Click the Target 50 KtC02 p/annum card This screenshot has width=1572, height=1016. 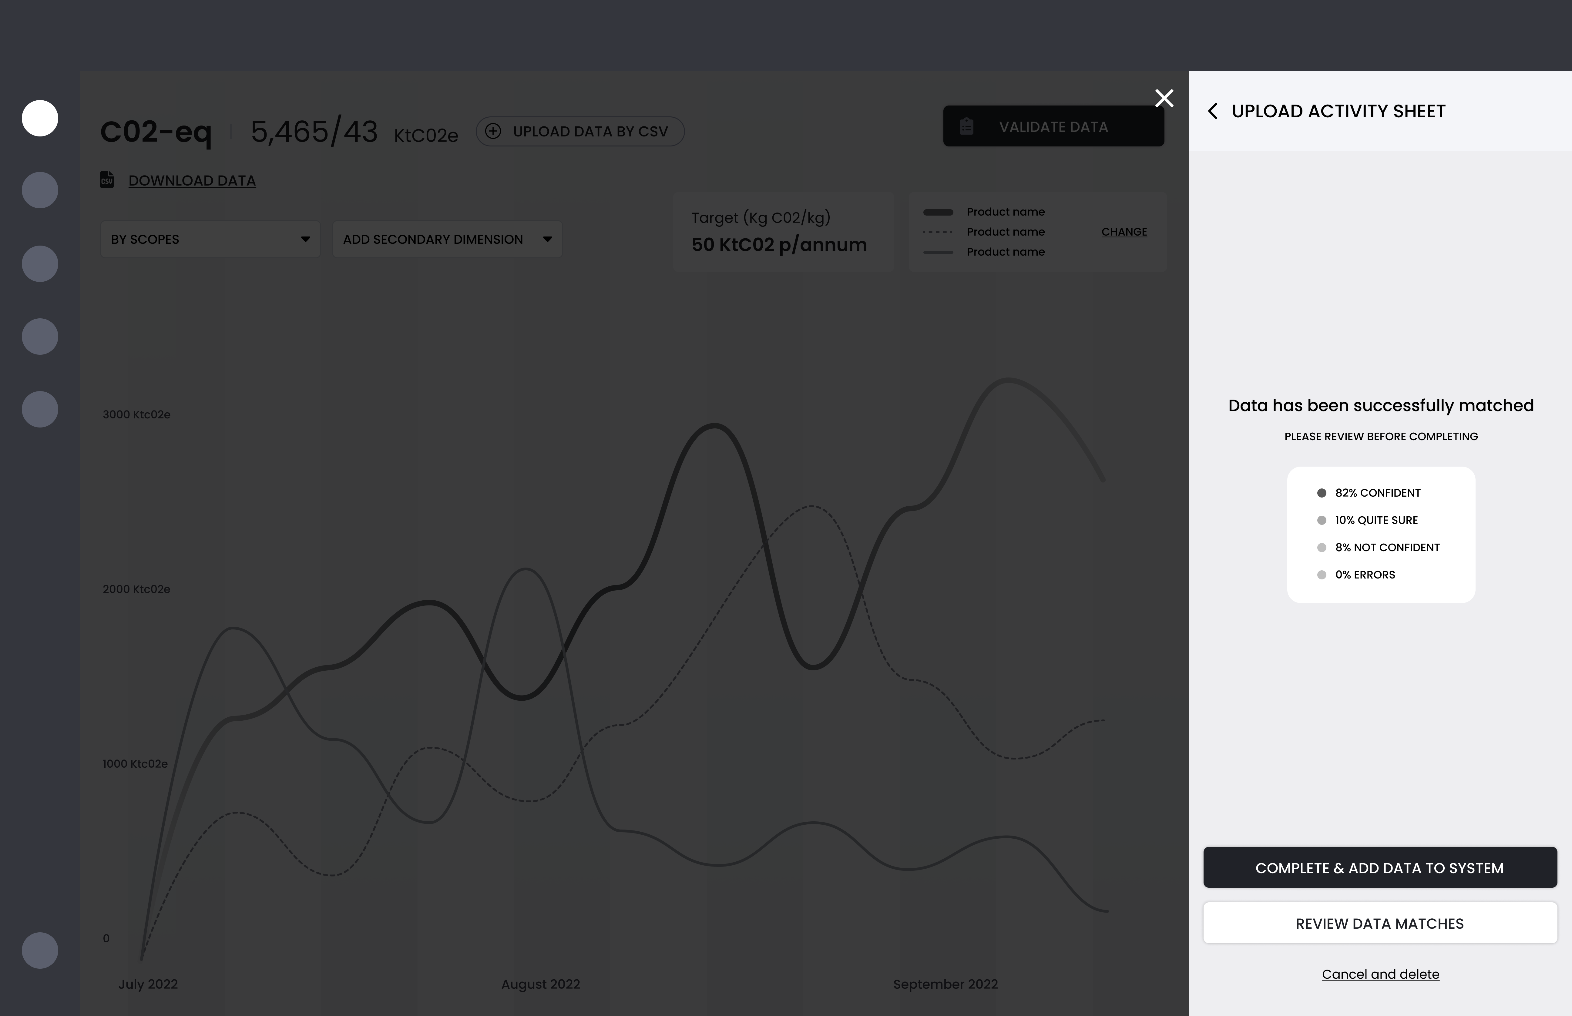782,232
